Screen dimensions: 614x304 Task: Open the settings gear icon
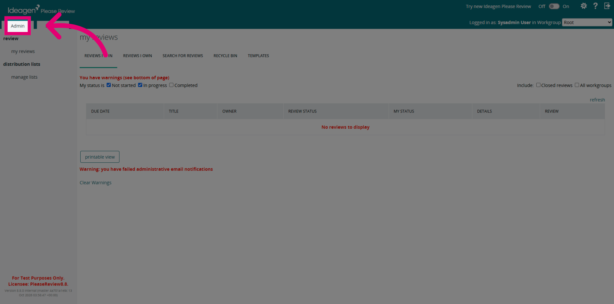point(584,6)
